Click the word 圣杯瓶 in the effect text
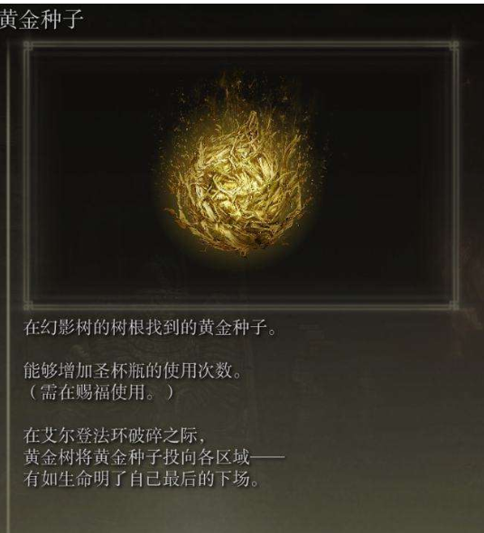This screenshot has height=533, width=484. pos(119,370)
